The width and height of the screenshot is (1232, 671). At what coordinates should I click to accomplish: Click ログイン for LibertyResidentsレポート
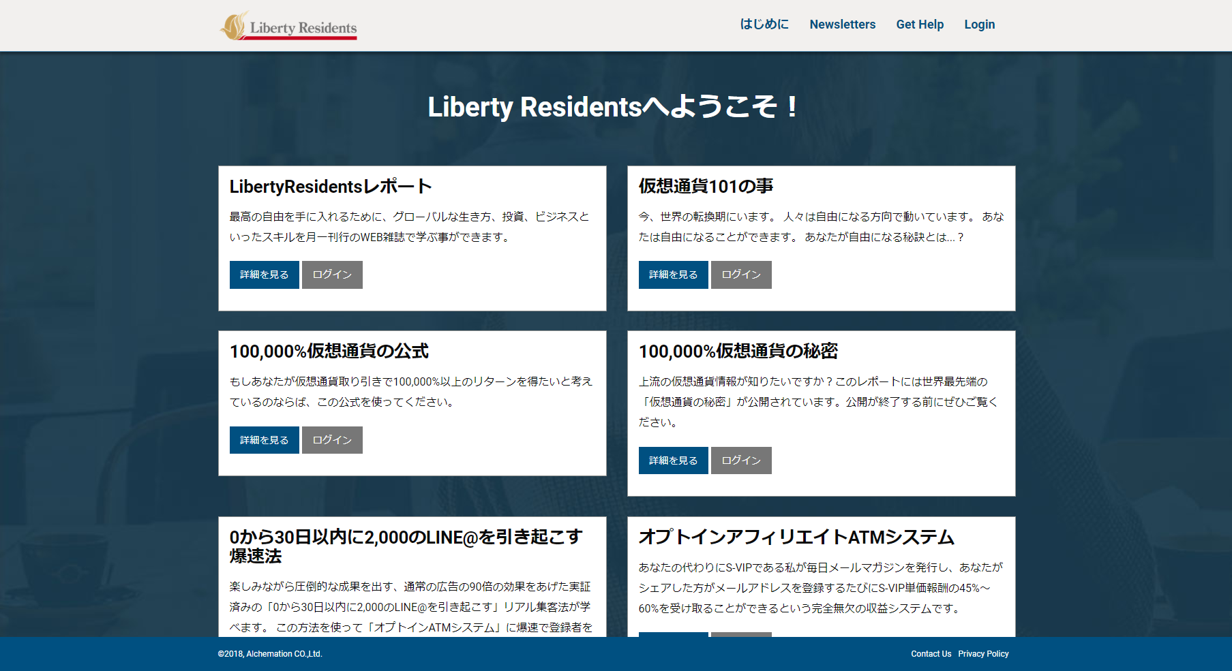tap(332, 275)
